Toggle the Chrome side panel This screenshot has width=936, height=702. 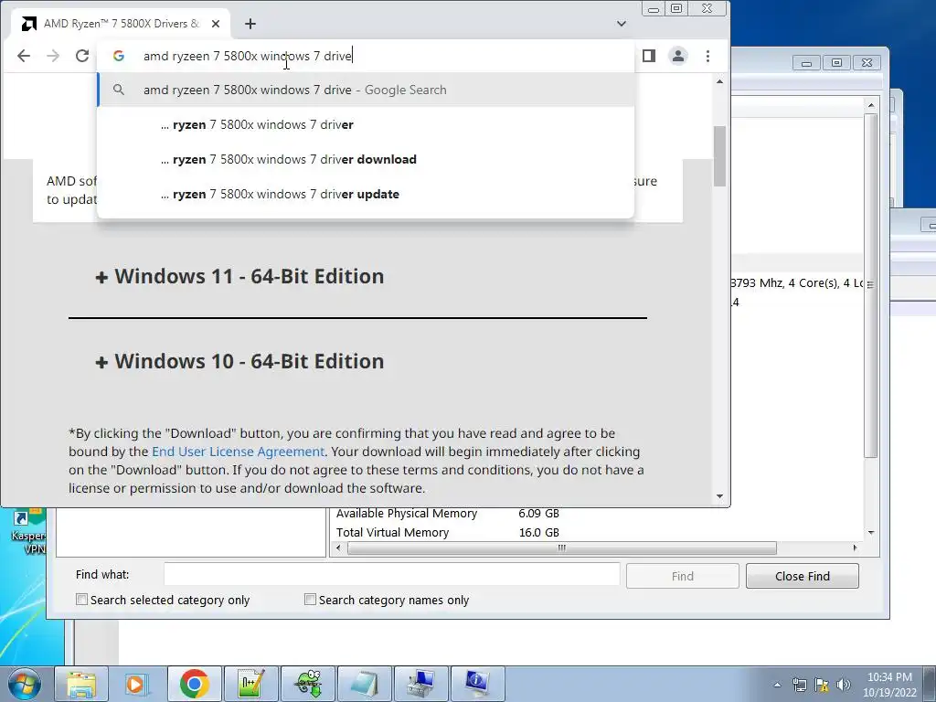click(x=649, y=56)
